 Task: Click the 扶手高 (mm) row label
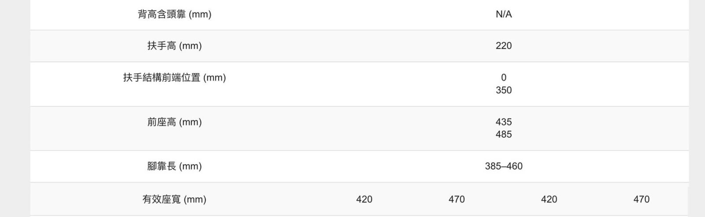click(174, 46)
